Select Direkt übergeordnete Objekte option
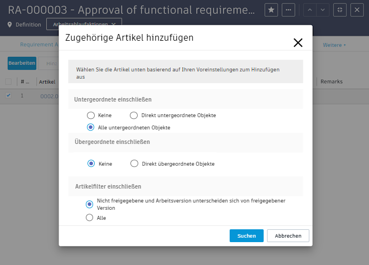Screen dimensions: 369x265 pyautogui.click(x=134, y=164)
